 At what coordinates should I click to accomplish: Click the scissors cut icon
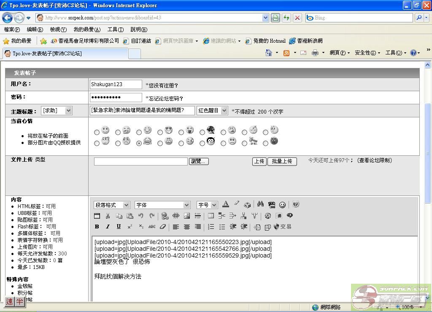pos(108,216)
